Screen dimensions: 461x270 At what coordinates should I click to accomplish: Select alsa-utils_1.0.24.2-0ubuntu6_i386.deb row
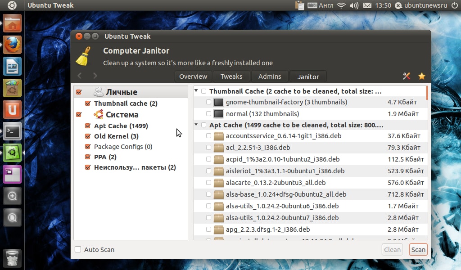point(311,206)
